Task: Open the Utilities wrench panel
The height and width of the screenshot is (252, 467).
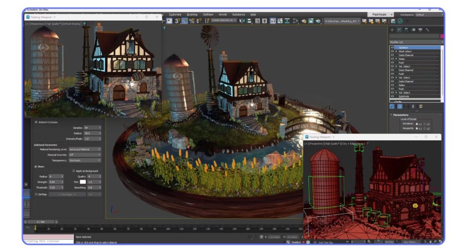Action: tap(427, 30)
